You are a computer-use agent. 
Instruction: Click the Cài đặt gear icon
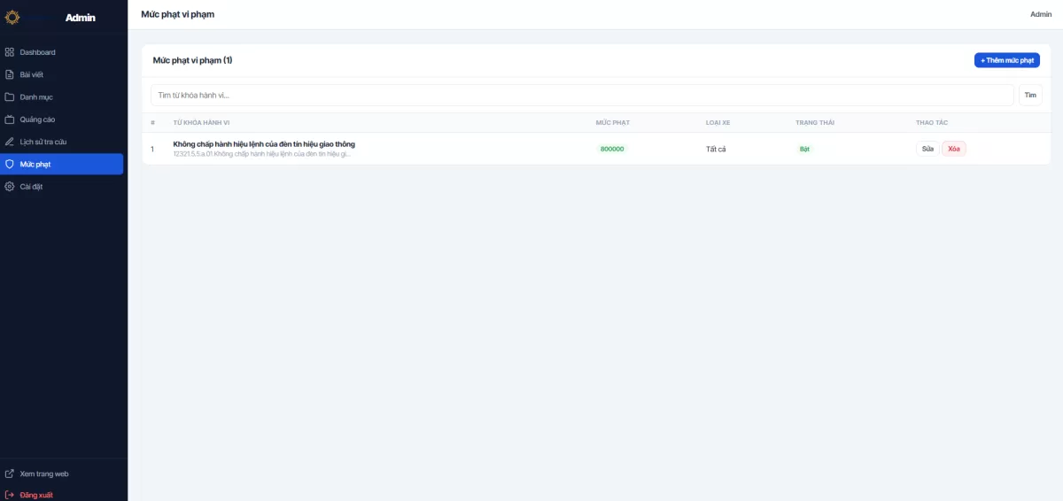point(10,187)
